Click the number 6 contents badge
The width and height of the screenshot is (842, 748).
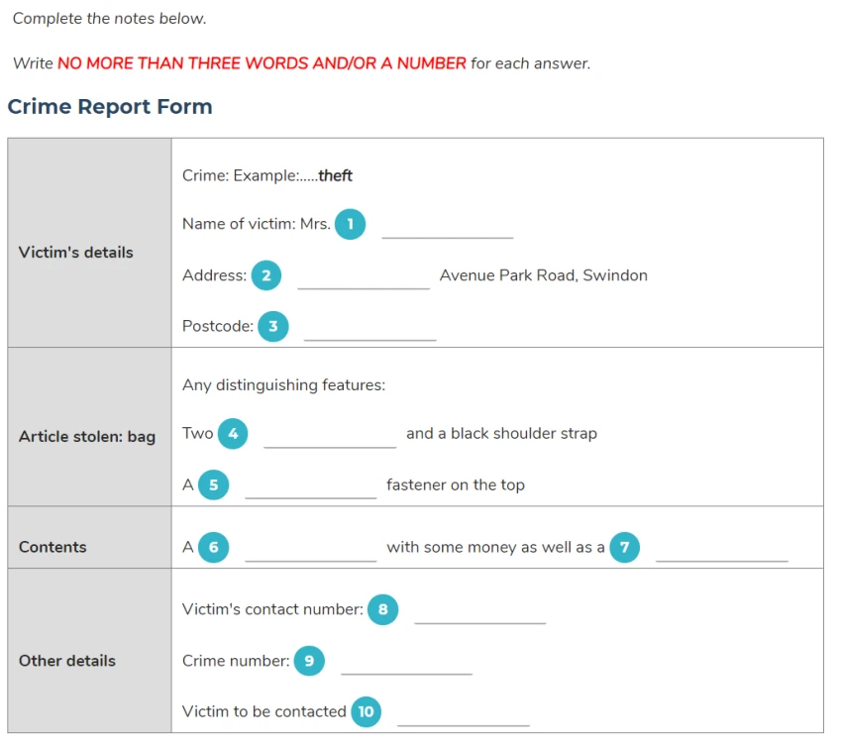tap(214, 547)
